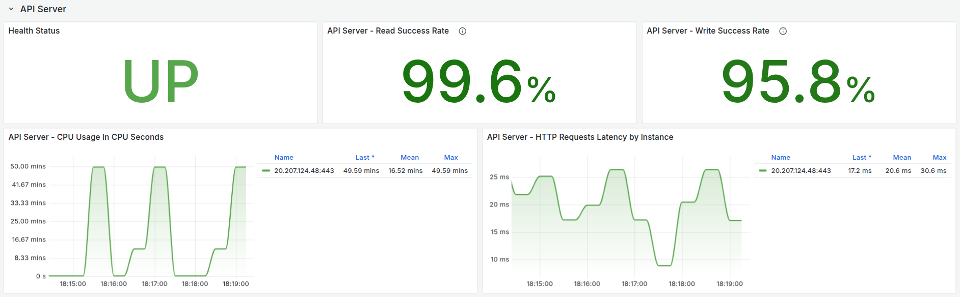
Task: Toggle 20.207.124.48:443 series in CPU Usage legend
Action: pyautogui.click(x=304, y=171)
